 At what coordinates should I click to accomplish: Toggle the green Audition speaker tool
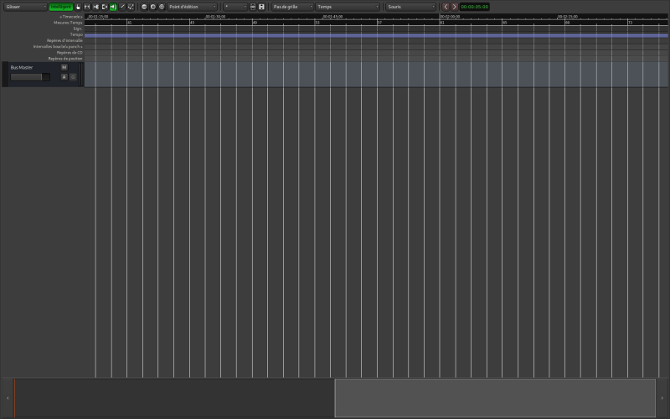tap(113, 7)
